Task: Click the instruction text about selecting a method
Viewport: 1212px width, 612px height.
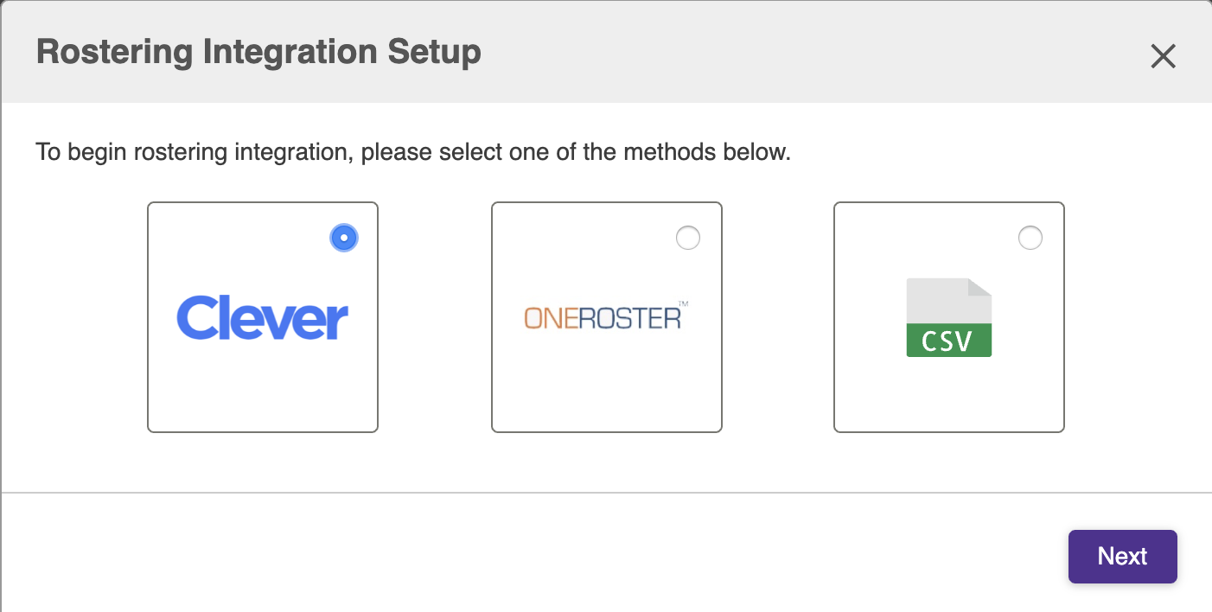Action: (x=413, y=153)
